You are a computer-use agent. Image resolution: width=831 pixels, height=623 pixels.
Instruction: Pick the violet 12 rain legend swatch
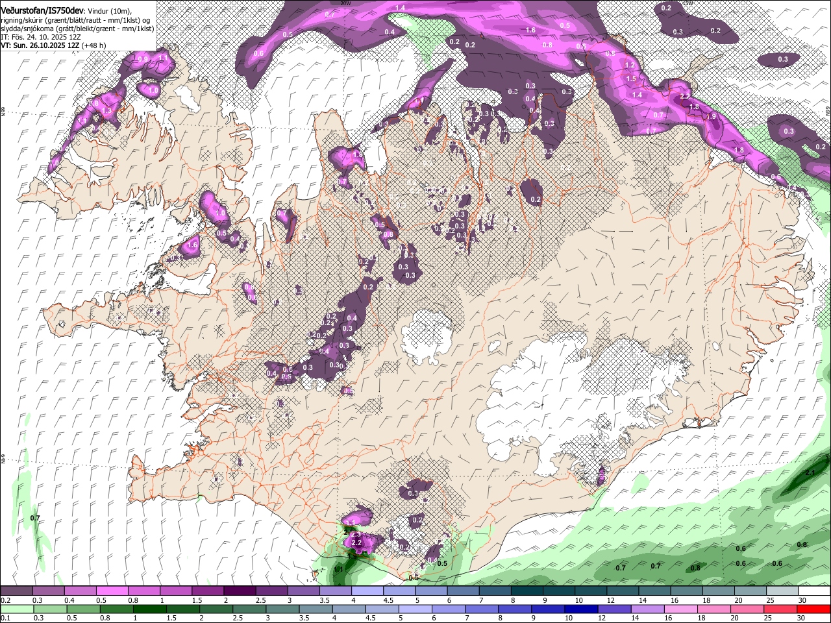[615, 609]
